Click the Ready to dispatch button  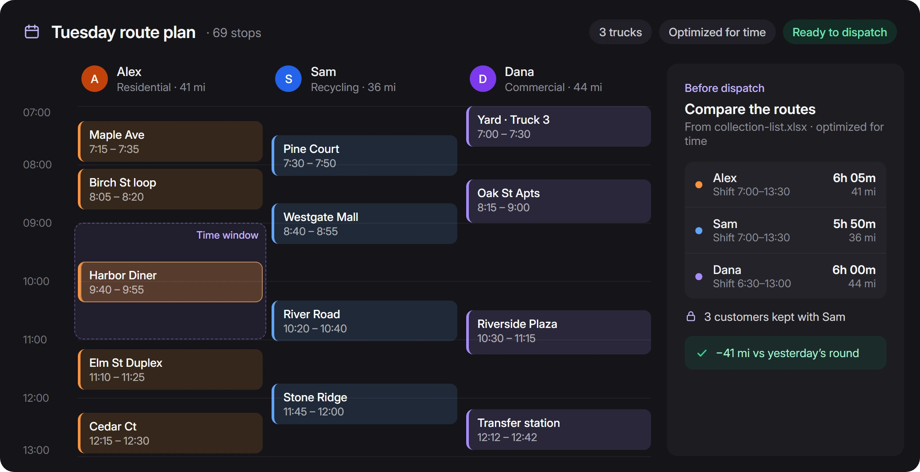(839, 32)
